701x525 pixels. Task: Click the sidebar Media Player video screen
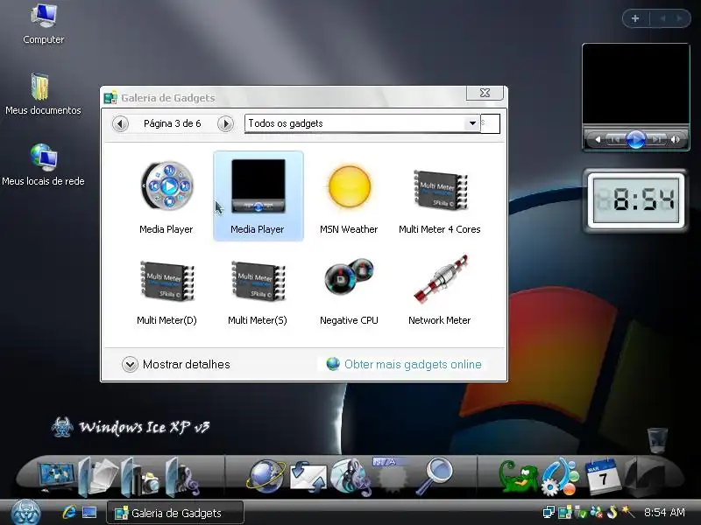pyautogui.click(x=636, y=83)
